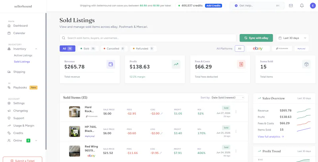
Task: Open the notifications bell
Action: coord(302,6)
